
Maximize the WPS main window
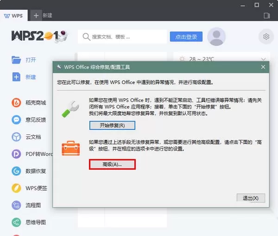[x=257, y=5]
